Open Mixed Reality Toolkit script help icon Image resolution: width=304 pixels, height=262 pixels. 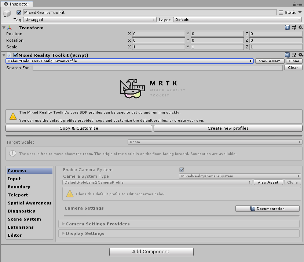[x=287, y=55]
